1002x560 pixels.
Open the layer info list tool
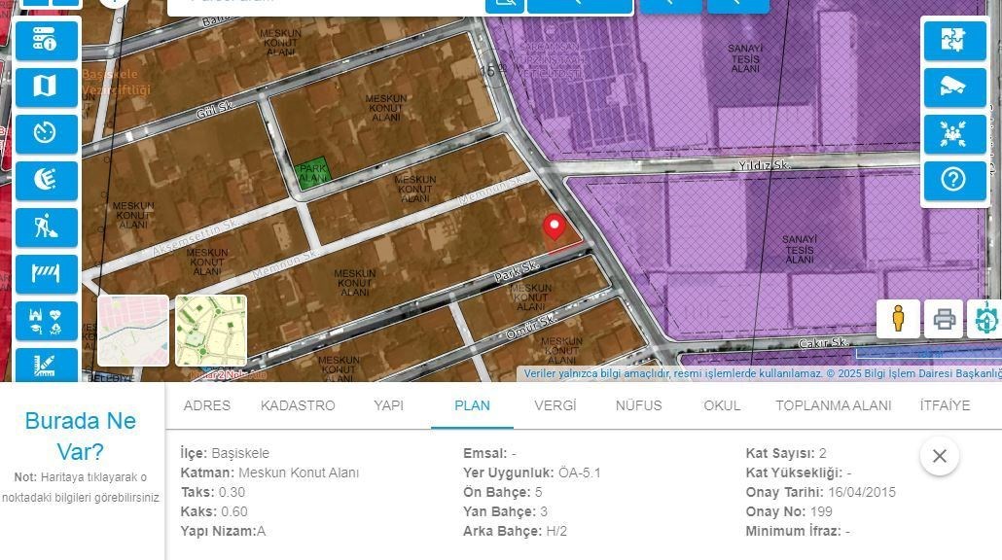point(46,40)
